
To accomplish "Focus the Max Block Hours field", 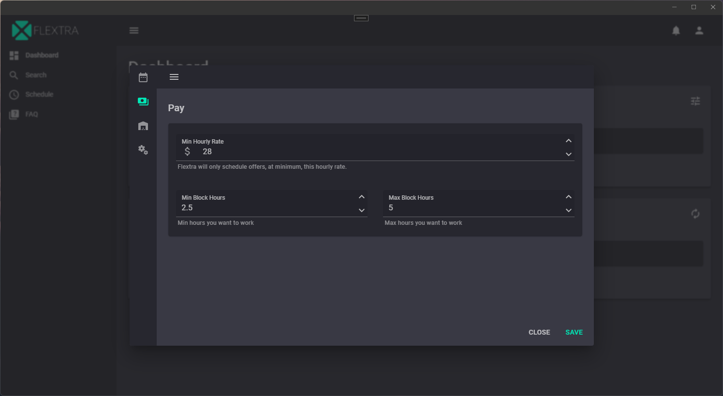I will tap(472, 208).
